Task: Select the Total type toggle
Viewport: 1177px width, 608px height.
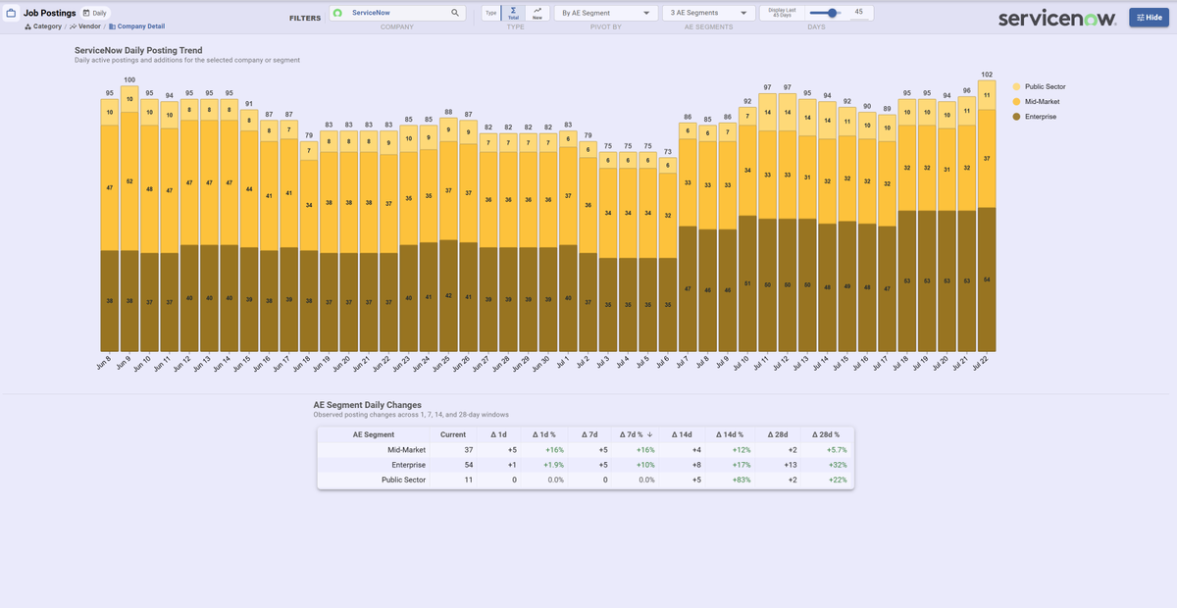Action: 514,14
